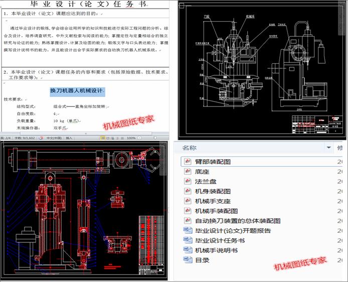Click the 100% zoom level button
This screenshot has height=282, width=348.
[131, 138]
